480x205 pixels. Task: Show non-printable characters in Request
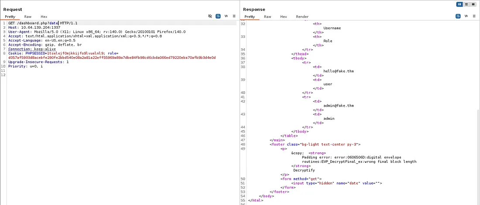226,16
